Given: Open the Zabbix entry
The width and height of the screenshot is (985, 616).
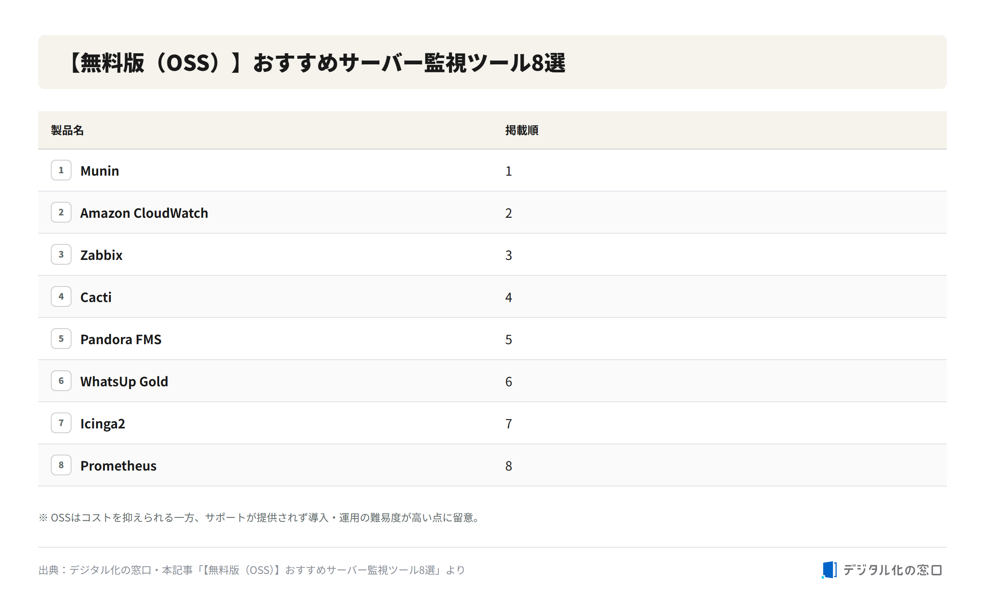Looking at the screenshot, I should click(x=101, y=255).
